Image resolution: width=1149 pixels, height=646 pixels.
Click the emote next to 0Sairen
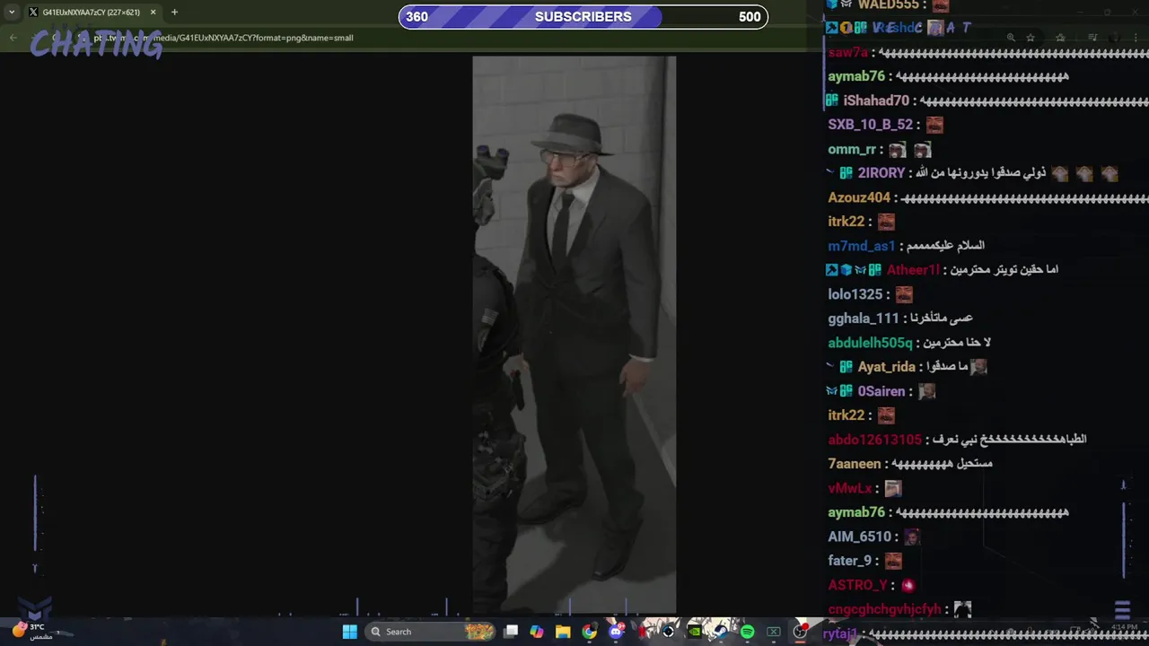[x=926, y=391]
